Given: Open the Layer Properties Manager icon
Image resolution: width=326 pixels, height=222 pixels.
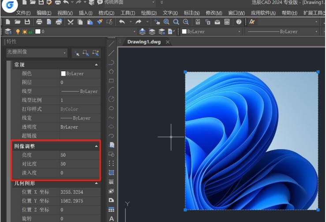Looking at the screenshot, I should tap(8, 32).
